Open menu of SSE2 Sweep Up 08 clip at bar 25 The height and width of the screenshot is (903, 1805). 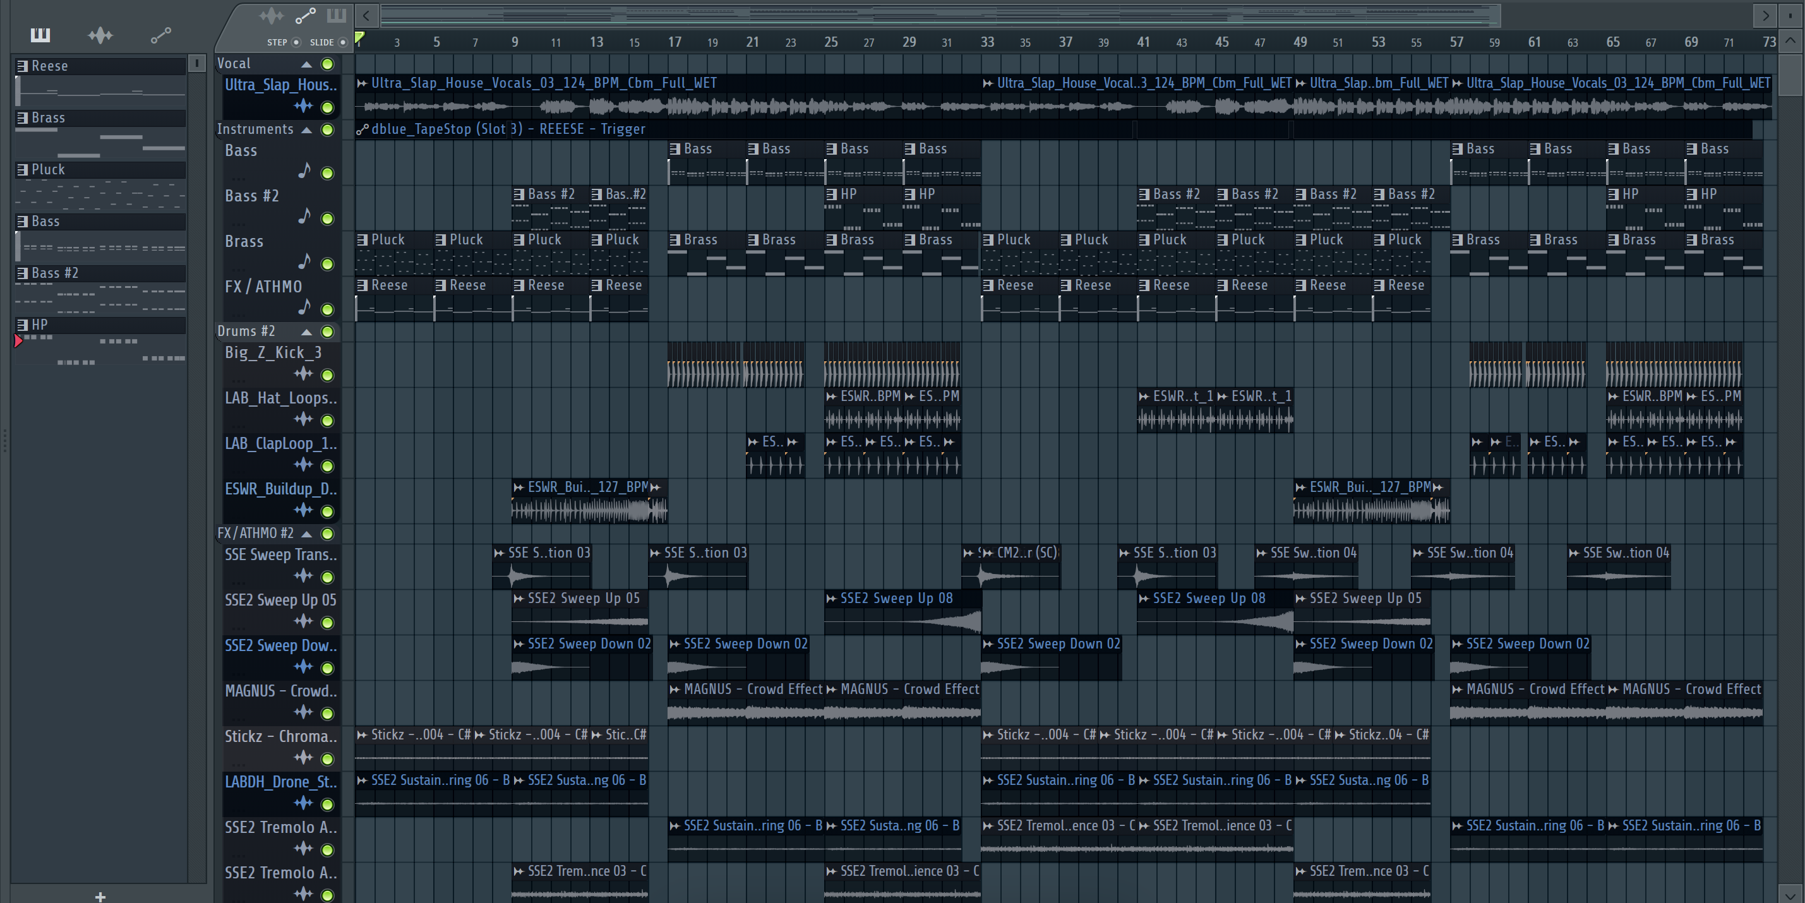click(832, 598)
